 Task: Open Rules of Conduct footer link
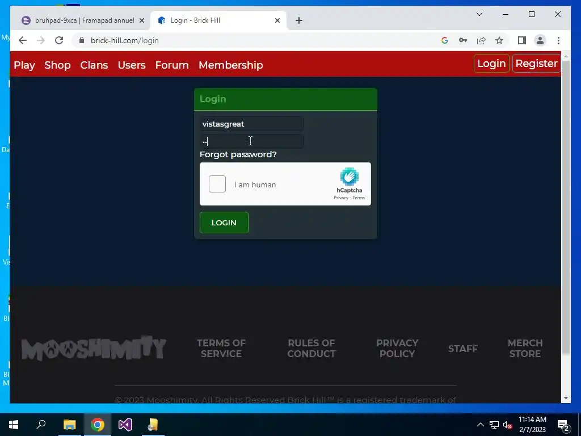tap(311, 348)
